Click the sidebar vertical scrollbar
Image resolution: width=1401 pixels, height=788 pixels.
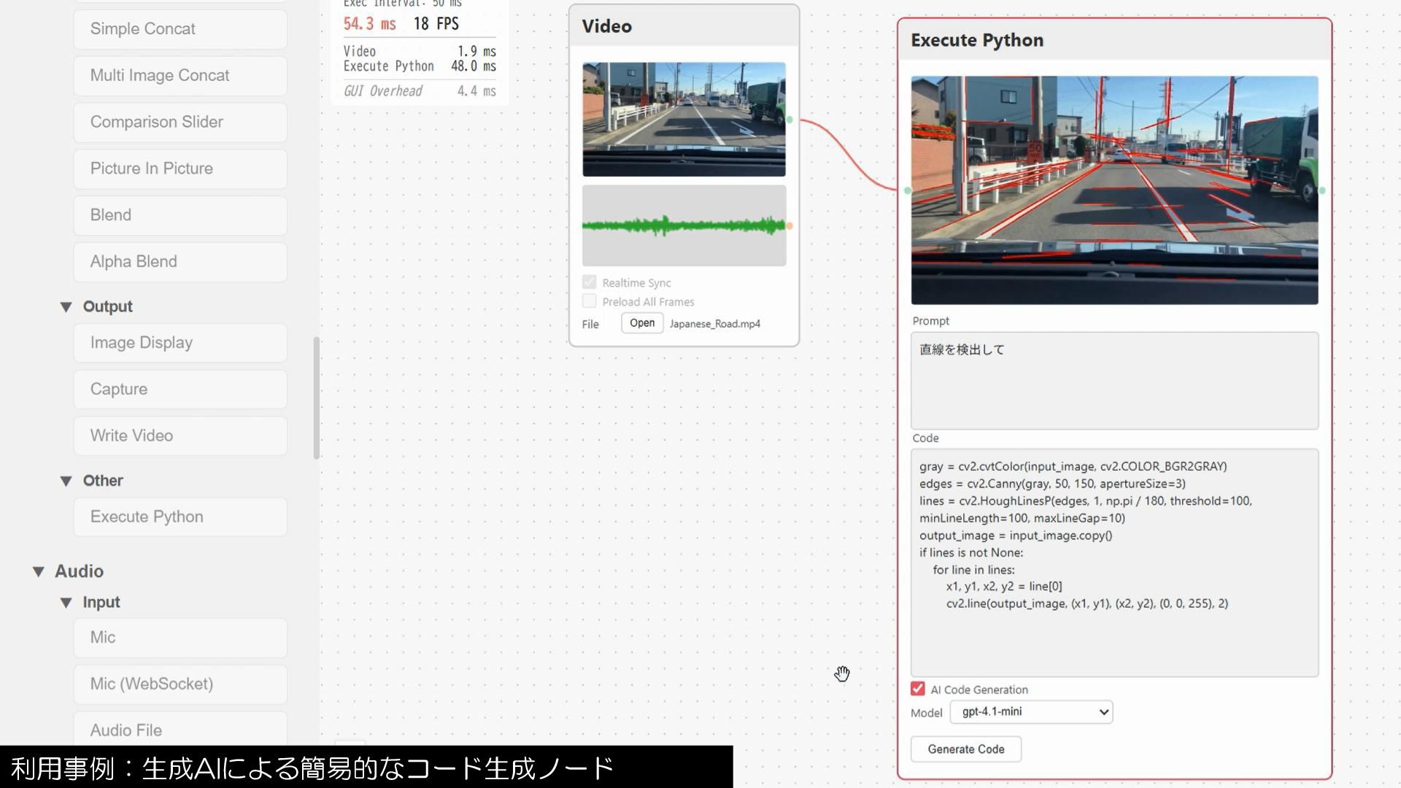click(316, 398)
